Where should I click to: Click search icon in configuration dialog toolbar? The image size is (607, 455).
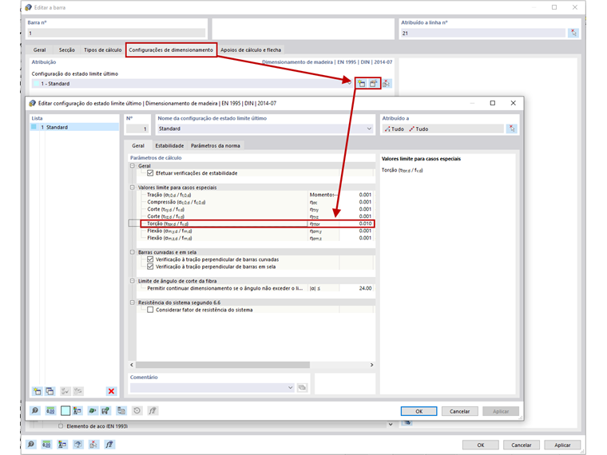click(35, 410)
